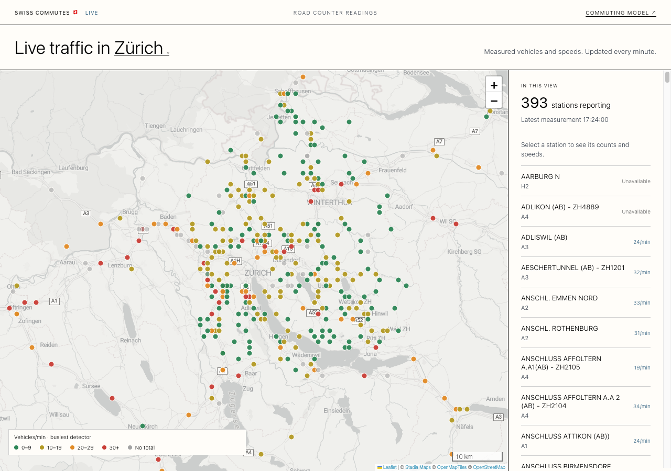Image resolution: width=671 pixels, height=471 pixels.
Task: Click the orange station marker near Reiden
Action: coord(32,347)
